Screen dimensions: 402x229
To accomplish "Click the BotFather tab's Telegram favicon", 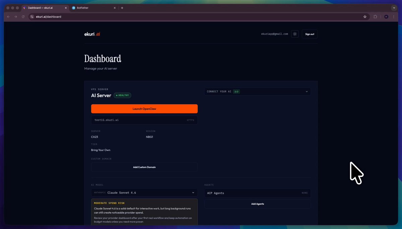I will pyautogui.click(x=73, y=7).
